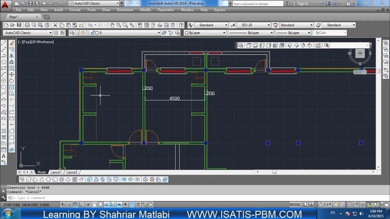Viewport: 390px width, 219px height.
Task: Click the horizontal scrollbar thumb of drawing area
Action: [x=274, y=172]
